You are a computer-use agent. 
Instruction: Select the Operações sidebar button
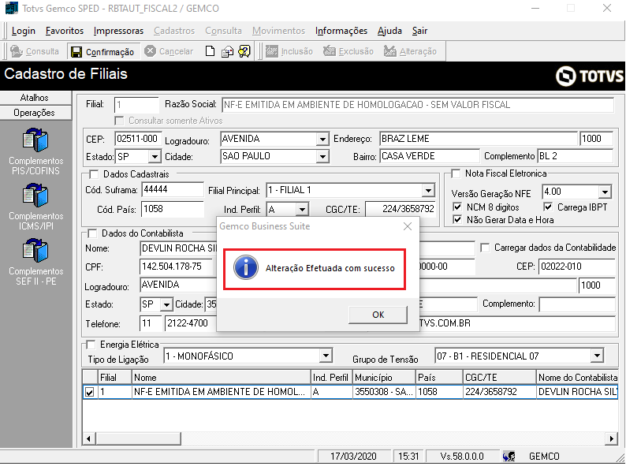[35, 113]
